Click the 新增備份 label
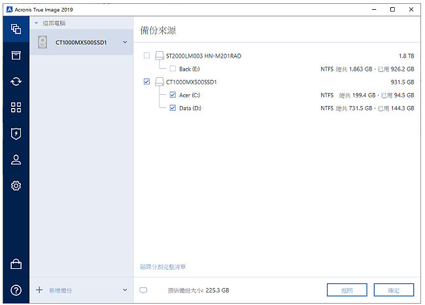This screenshot has height=305, width=425. [60, 291]
